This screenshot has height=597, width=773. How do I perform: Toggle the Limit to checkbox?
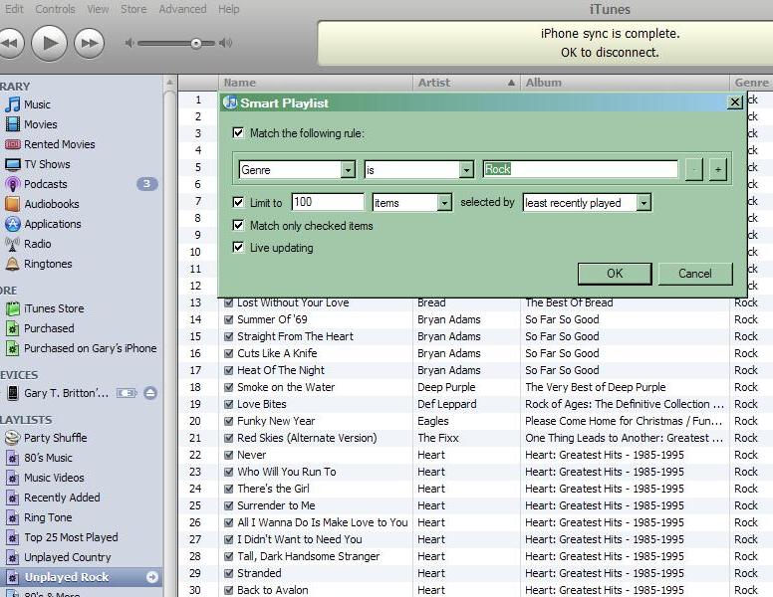(x=238, y=202)
